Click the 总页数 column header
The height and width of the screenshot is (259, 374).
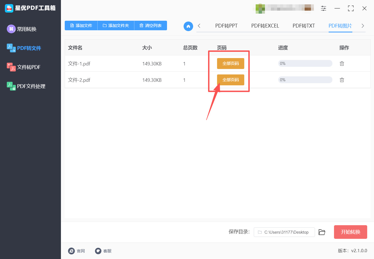coord(190,48)
